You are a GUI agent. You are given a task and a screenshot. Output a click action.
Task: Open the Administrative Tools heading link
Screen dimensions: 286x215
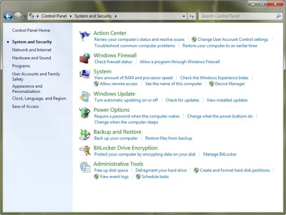point(118,164)
